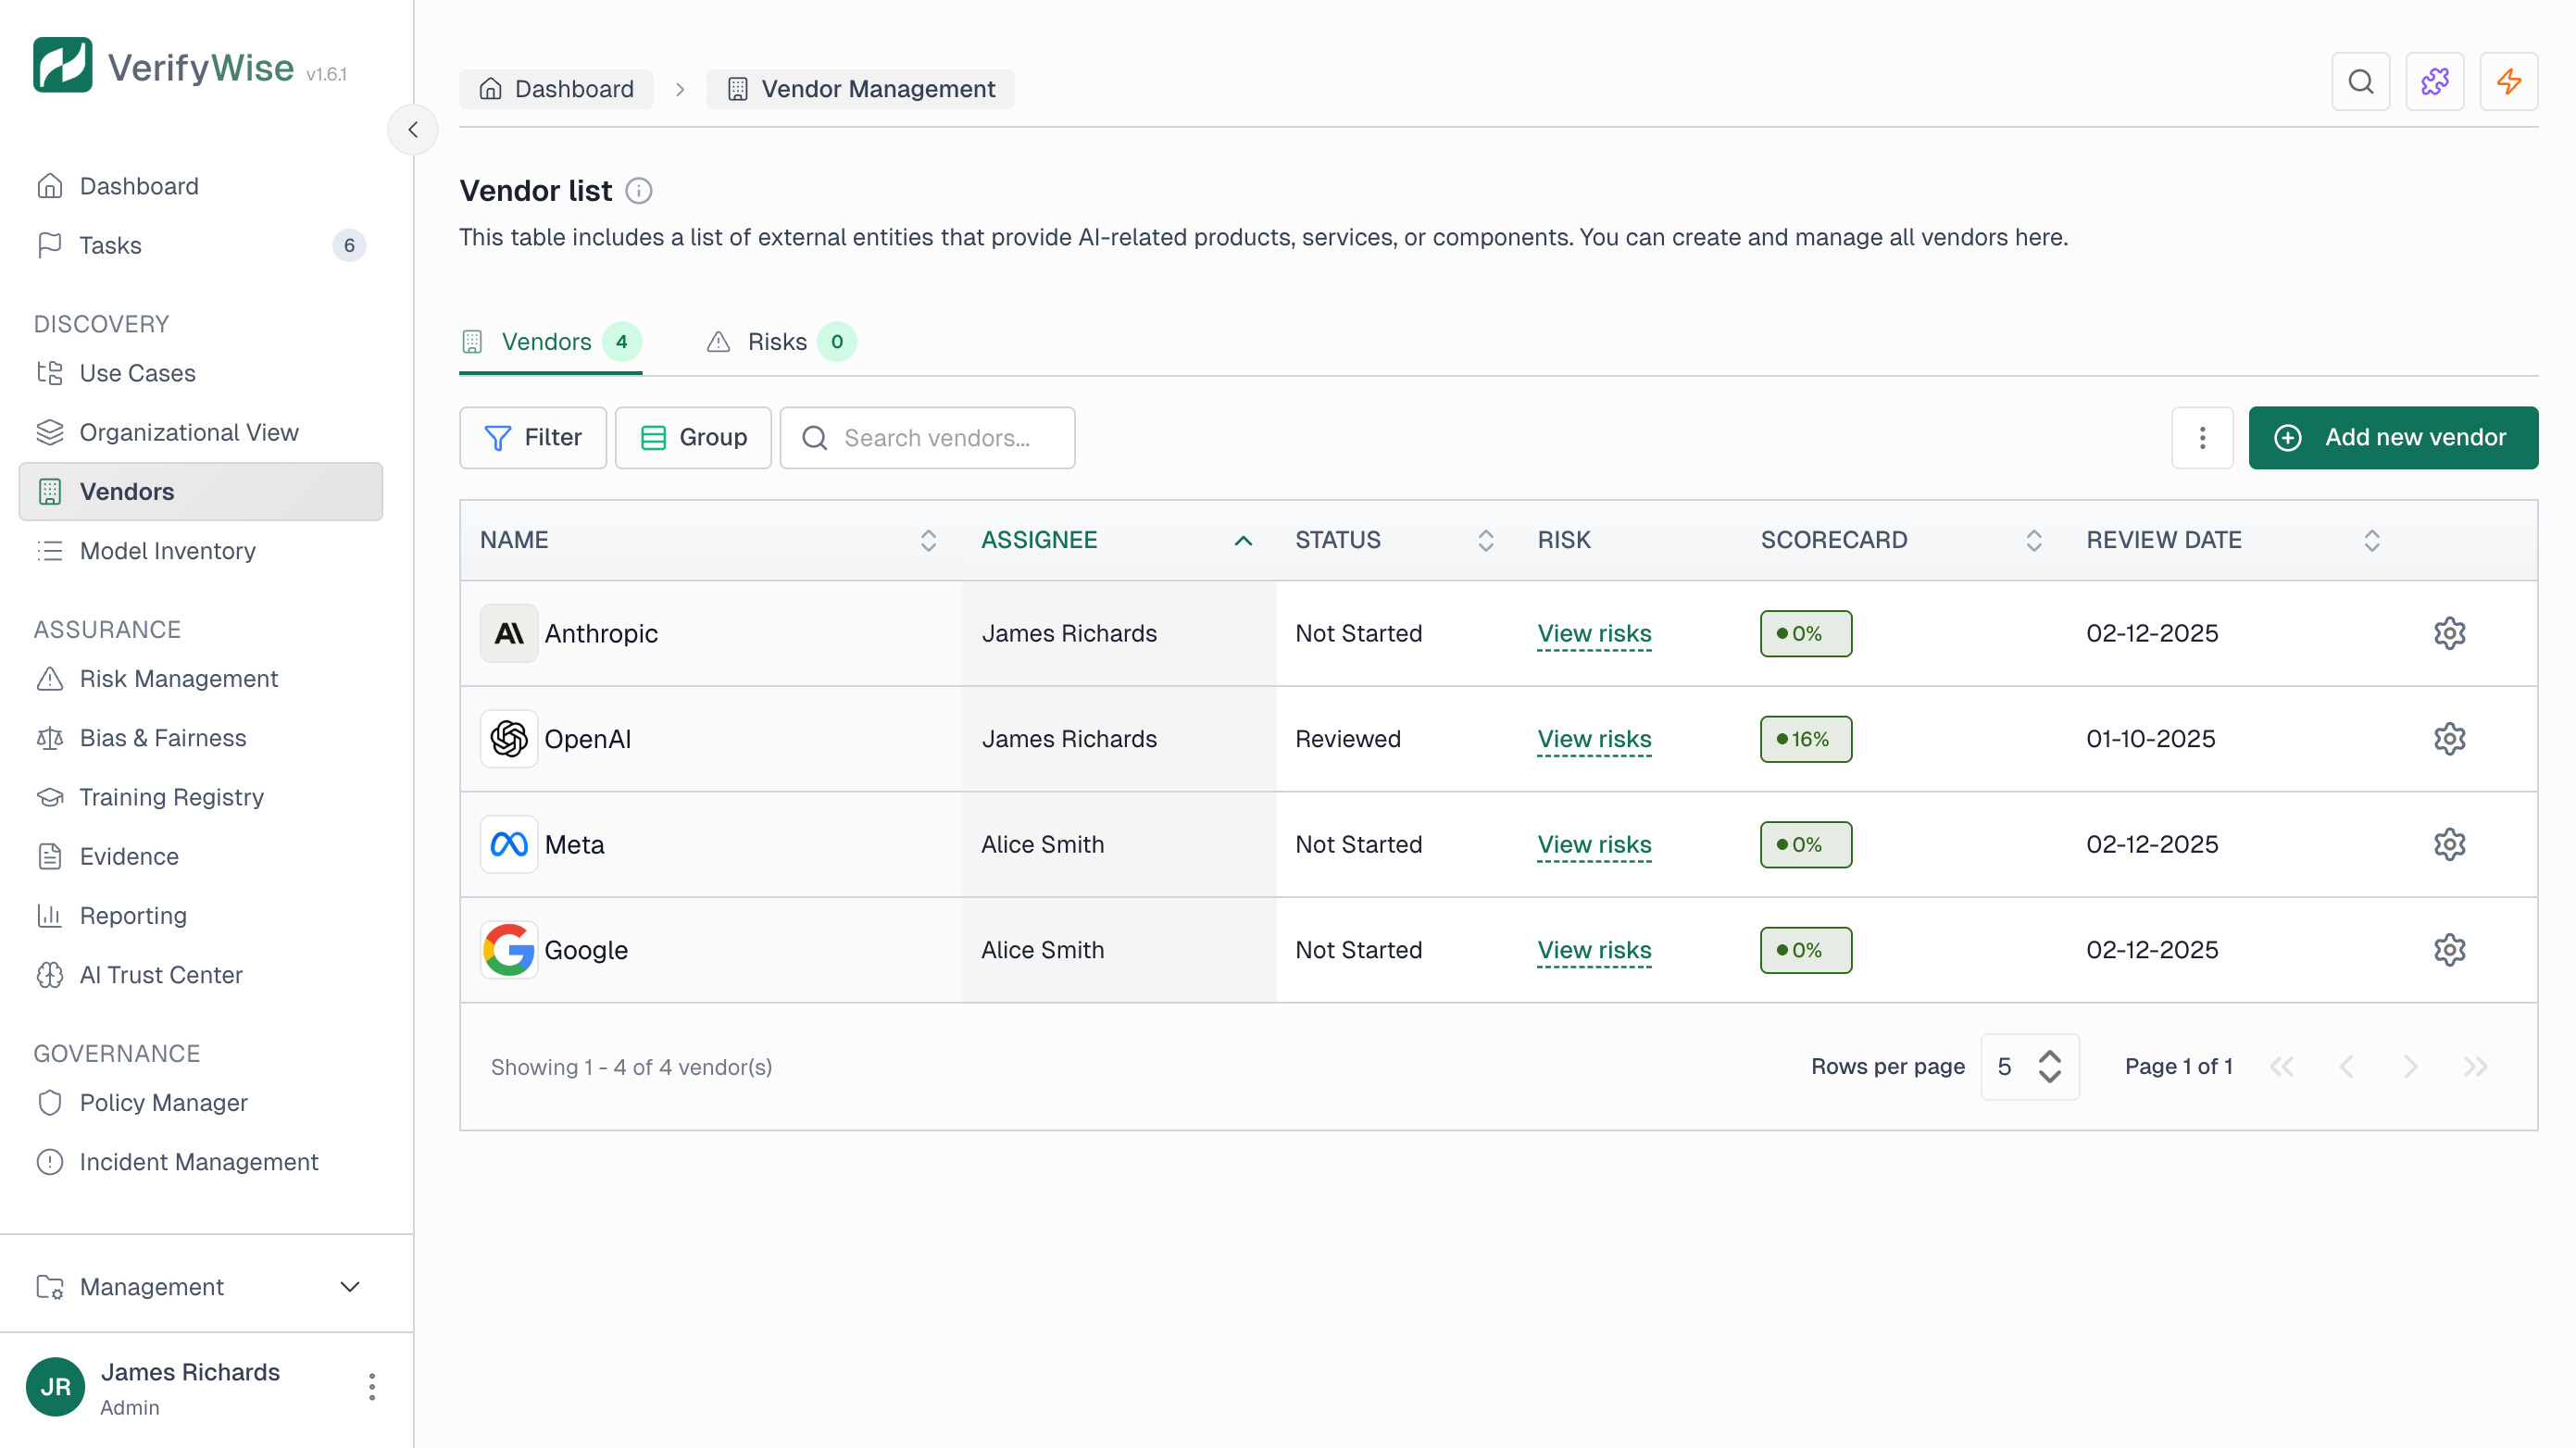Open the settings gear on the OpenAI row
This screenshot has height=1448, width=2576.
point(2450,738)
